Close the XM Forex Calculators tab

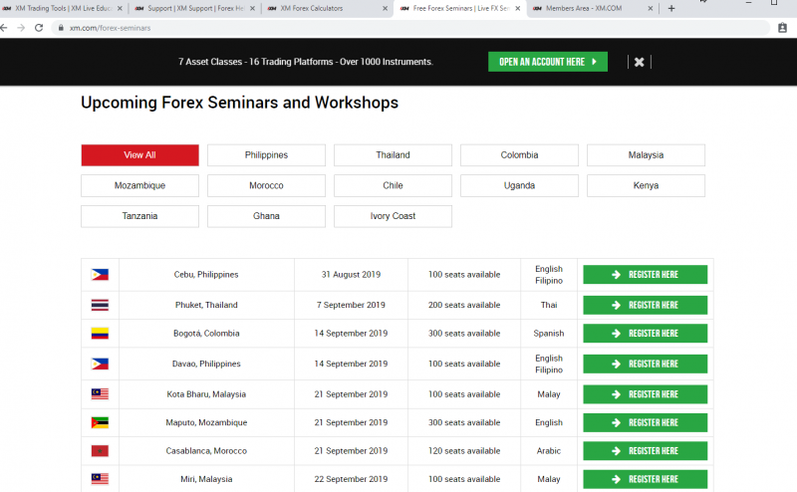[385, 8]
